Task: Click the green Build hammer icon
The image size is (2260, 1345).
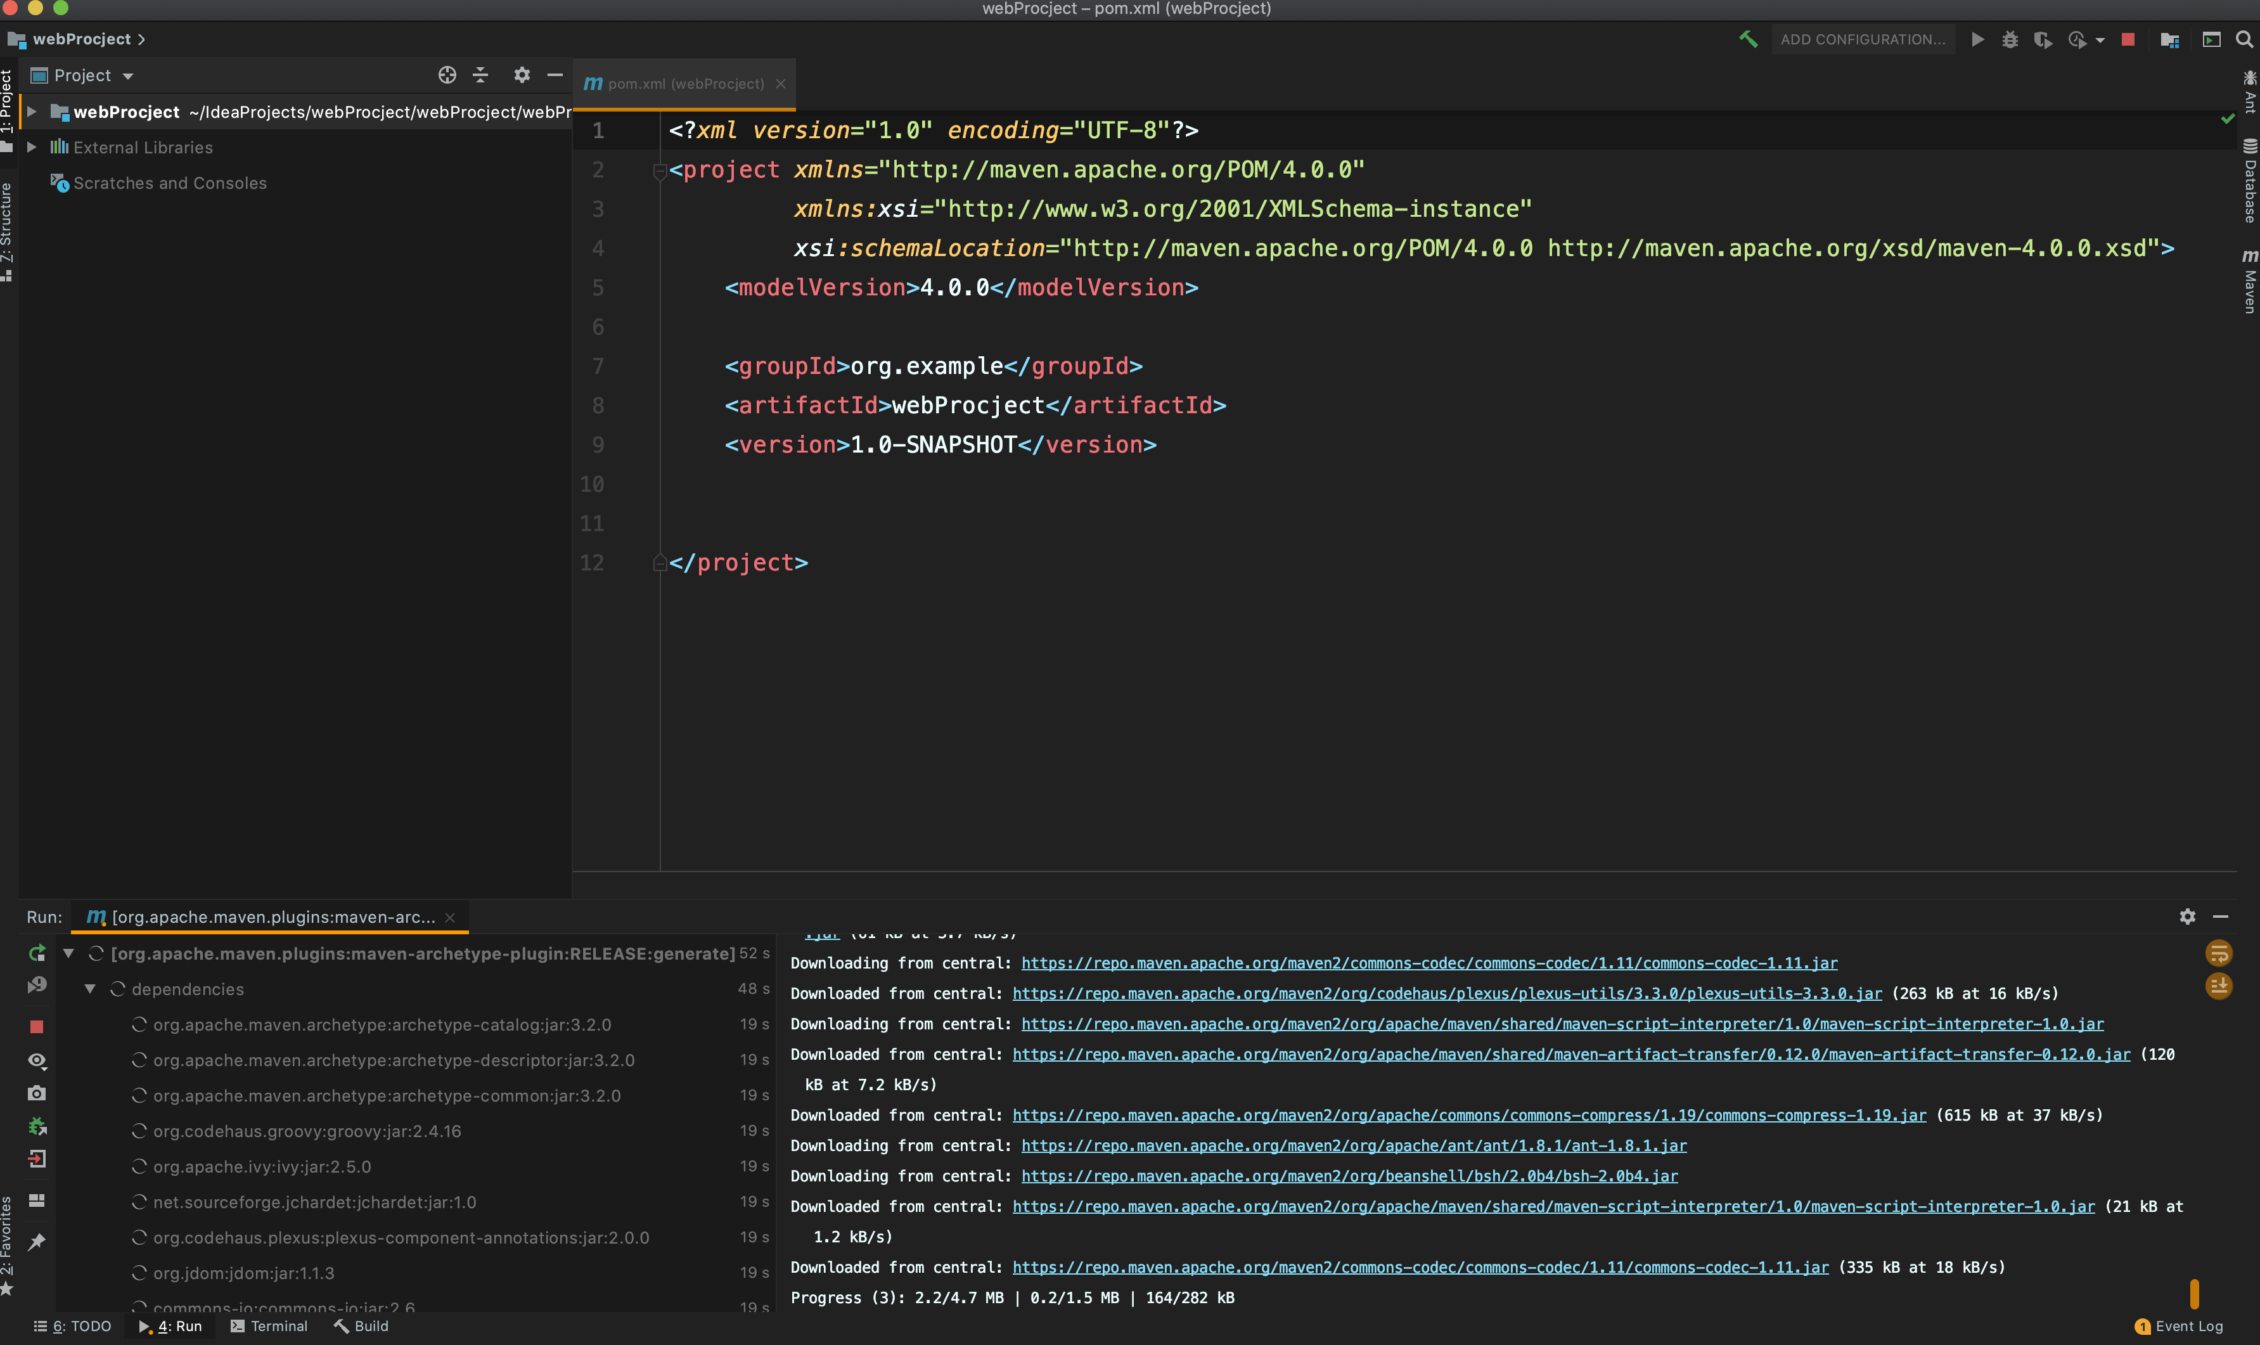Action: 1748,39
